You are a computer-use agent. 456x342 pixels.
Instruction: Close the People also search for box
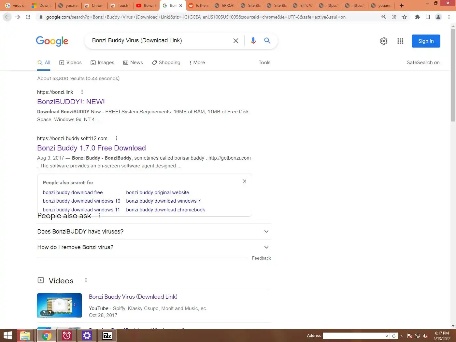pyautogui.click(x=245, y=181)
